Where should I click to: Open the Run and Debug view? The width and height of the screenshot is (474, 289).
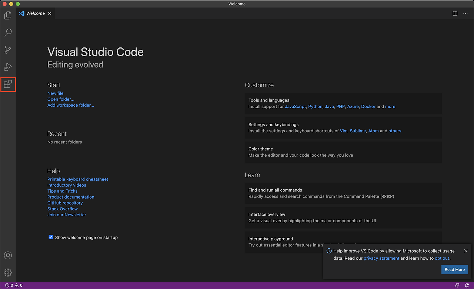(8, 67)
